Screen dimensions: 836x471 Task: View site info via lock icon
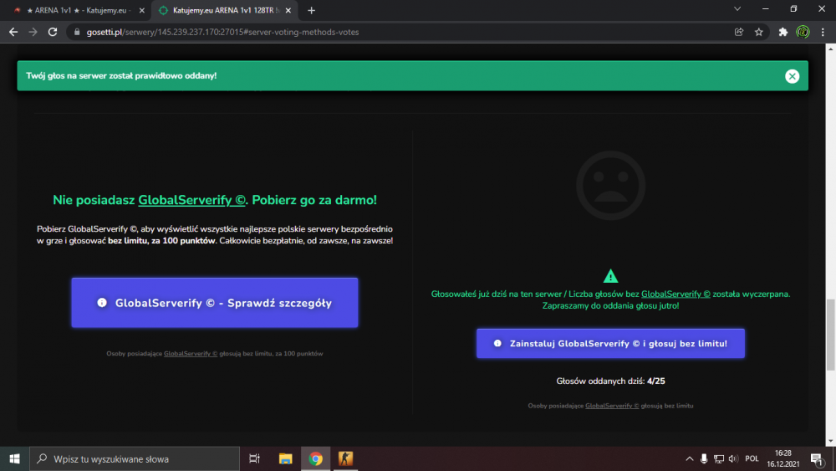[x=77, y=32]
